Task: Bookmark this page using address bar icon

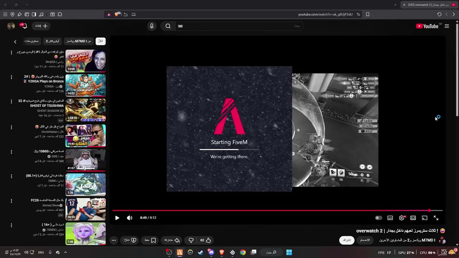Action: tap(368, 14)
